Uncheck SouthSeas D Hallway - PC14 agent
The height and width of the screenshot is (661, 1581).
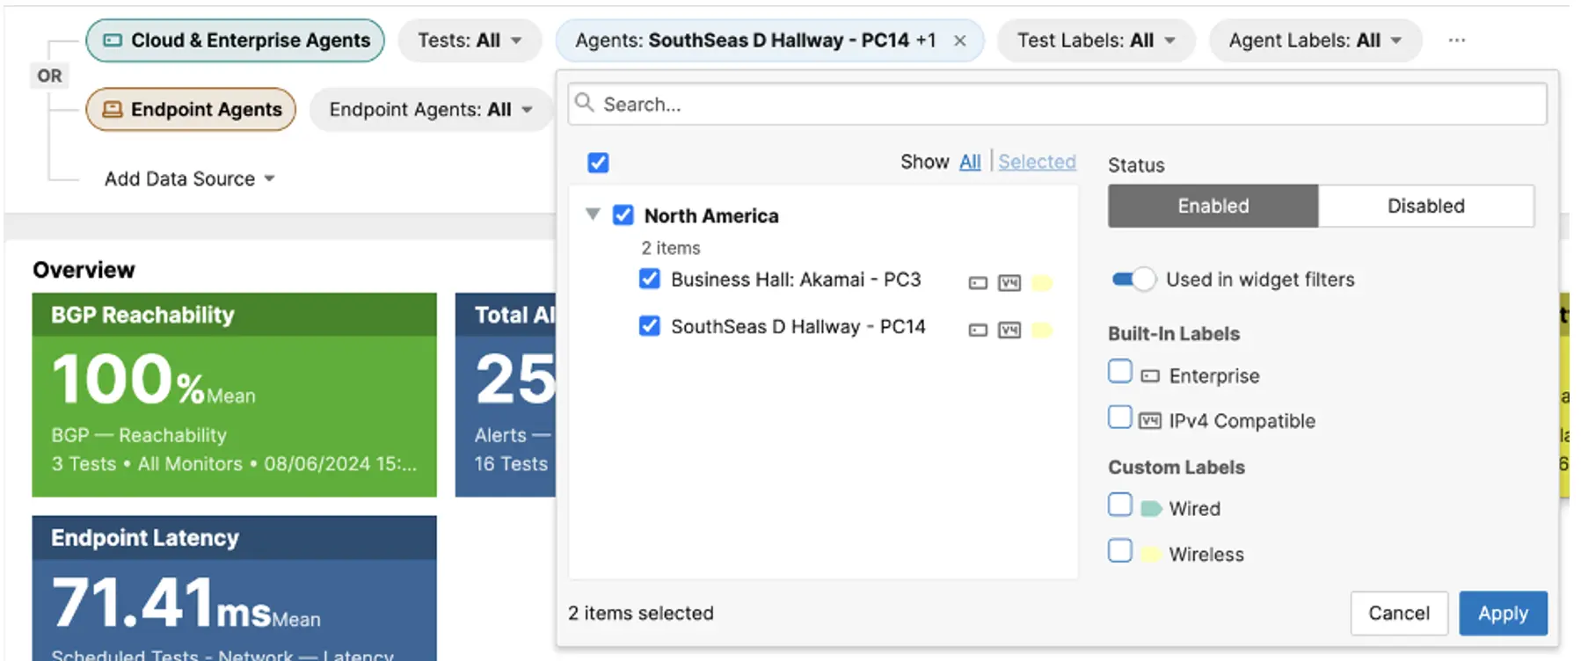[x=650, y=327]
